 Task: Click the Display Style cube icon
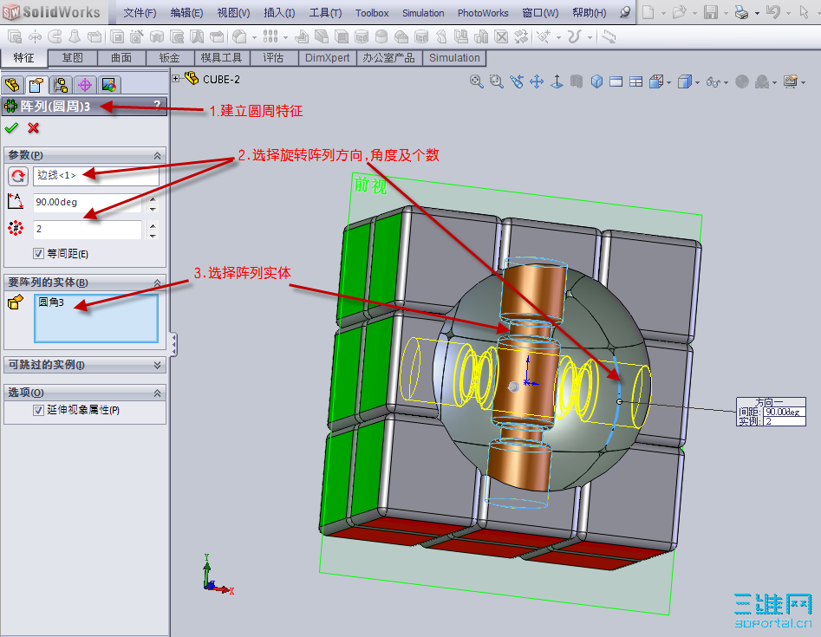[x=684, y=81]
